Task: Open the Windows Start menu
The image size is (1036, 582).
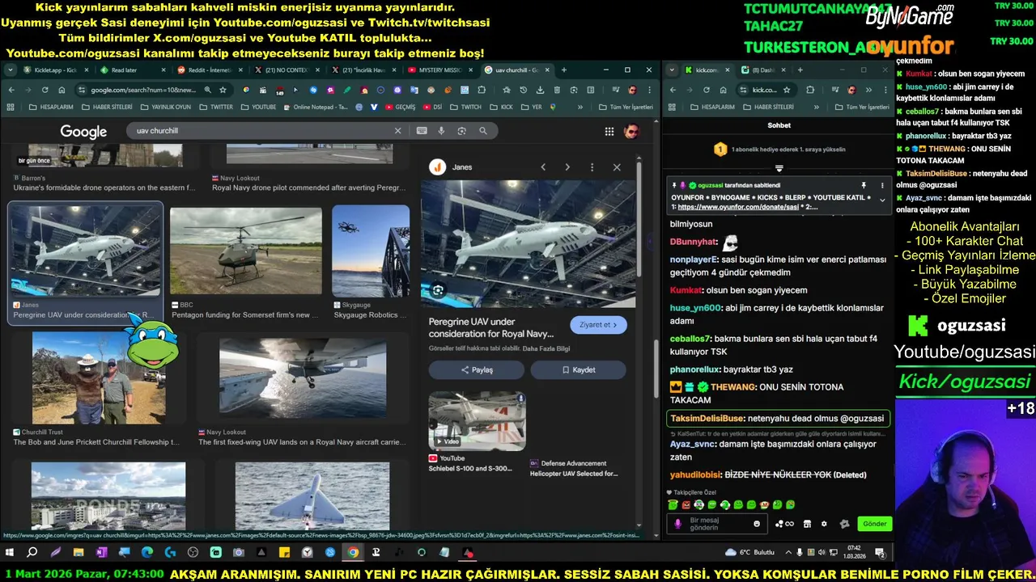Action: 10,553
